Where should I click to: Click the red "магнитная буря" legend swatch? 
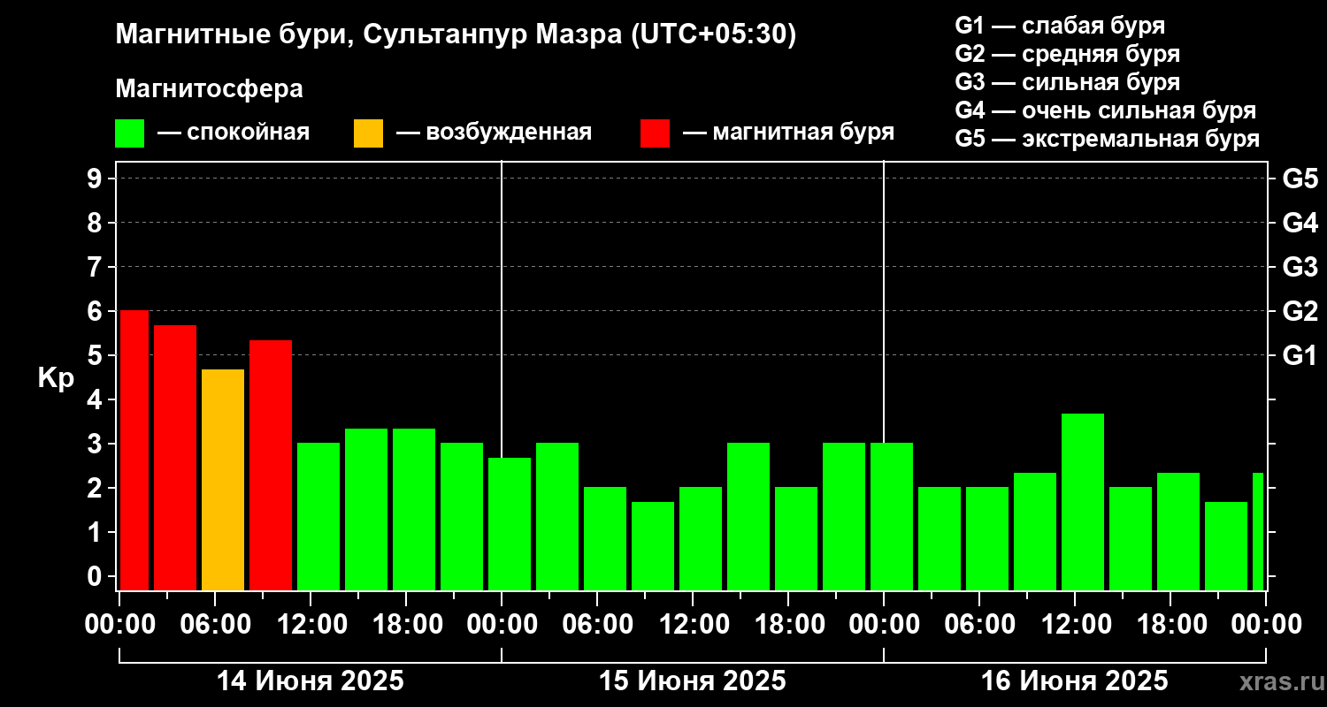coord(655,133)
